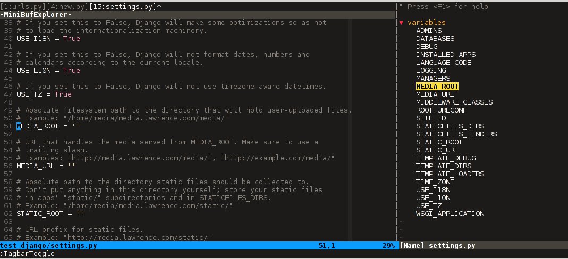Click STATIC_ROOT = '' on line 62
Image resolution: width=568 pixels, height=259 pixels.
(x=50, y=214)
